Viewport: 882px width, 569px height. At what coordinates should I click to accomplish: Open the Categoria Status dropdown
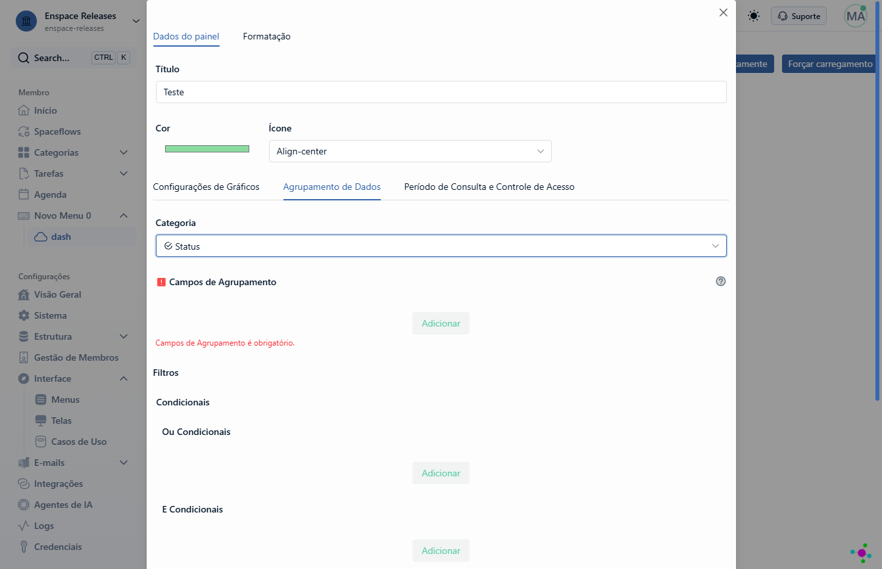[441, 246]
